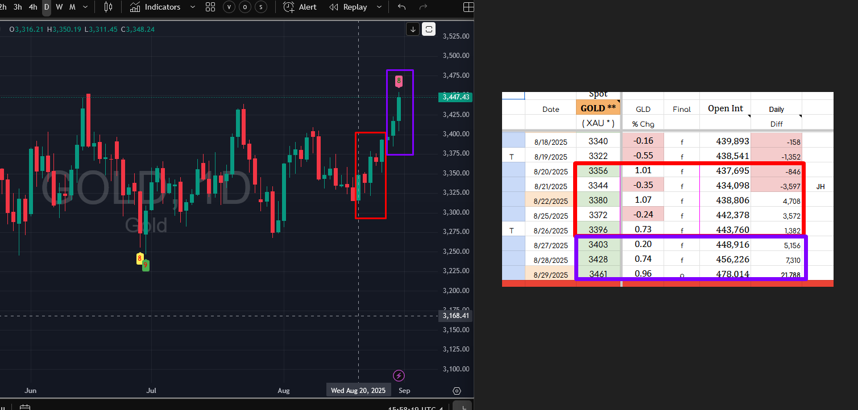858x410 pixels.
Task: Click the circled V toolbar button
Action: pos(229,7)
